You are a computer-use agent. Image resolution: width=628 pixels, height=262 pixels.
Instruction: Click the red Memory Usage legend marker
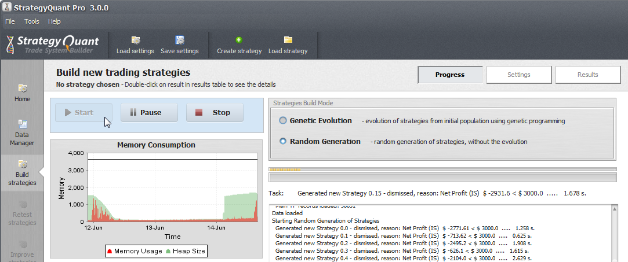click(110, 252)
